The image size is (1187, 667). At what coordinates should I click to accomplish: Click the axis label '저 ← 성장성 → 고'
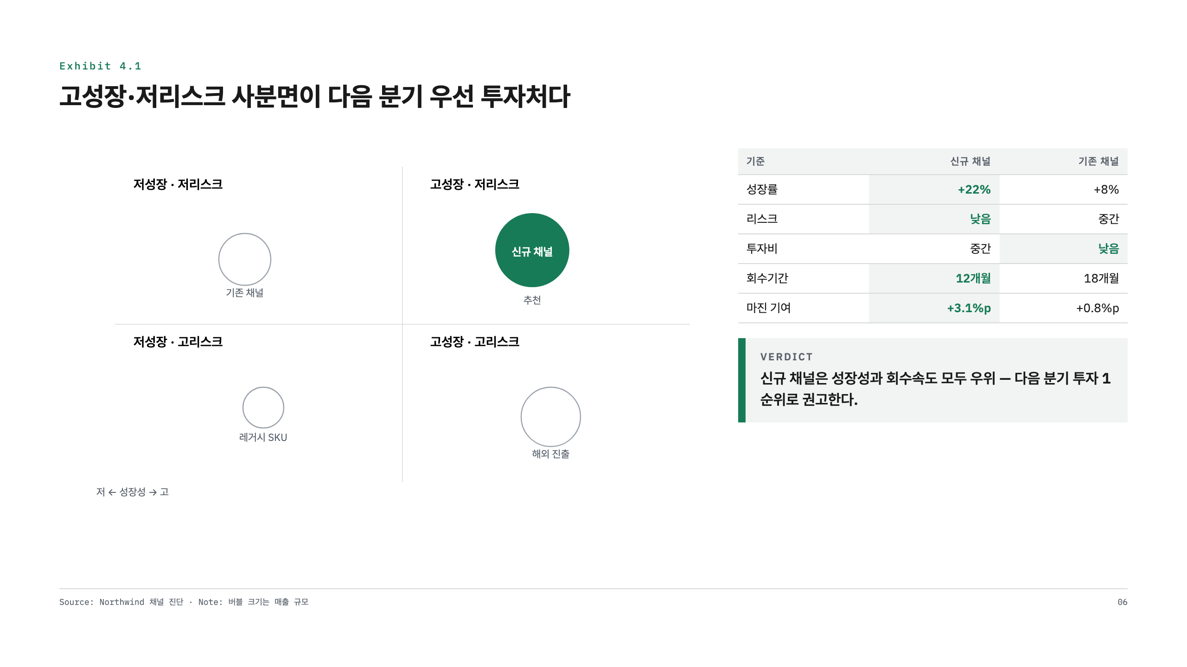pyautogui.click(x=133, y=492)
